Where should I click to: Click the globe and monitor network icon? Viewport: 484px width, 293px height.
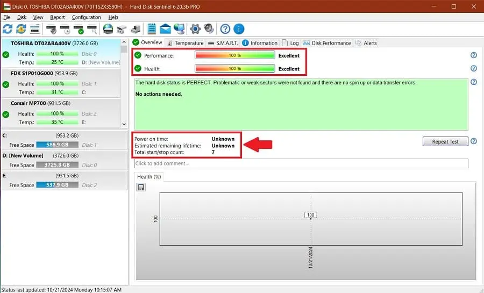coord(179,29)
